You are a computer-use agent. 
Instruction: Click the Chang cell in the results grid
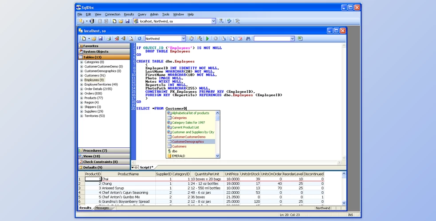click(x=128, y=184)
